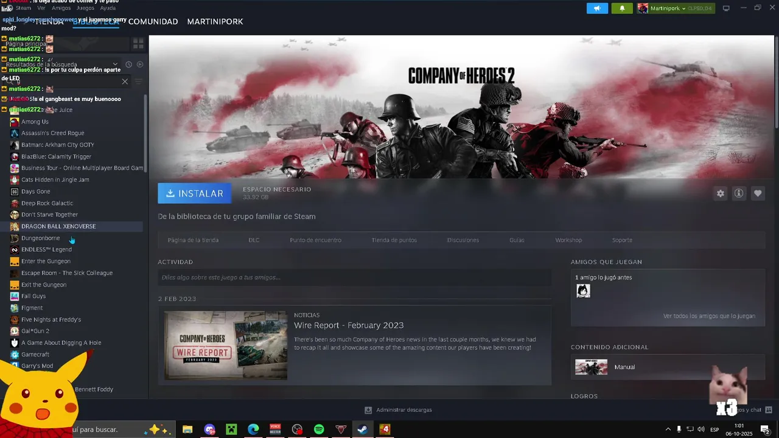Select A Game About Digging A Hole

[x=61, y=343]
